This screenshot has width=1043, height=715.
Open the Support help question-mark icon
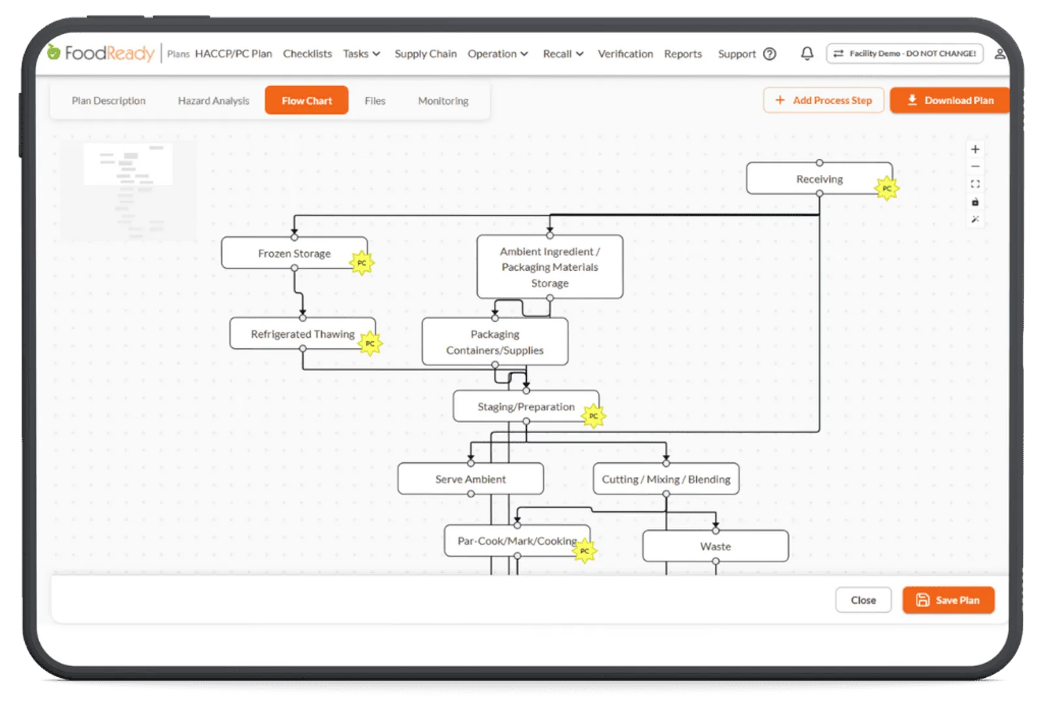[770, 54]
